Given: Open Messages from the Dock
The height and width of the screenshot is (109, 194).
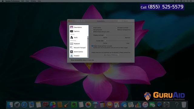Looking at the screenshot, I should 124,104.
